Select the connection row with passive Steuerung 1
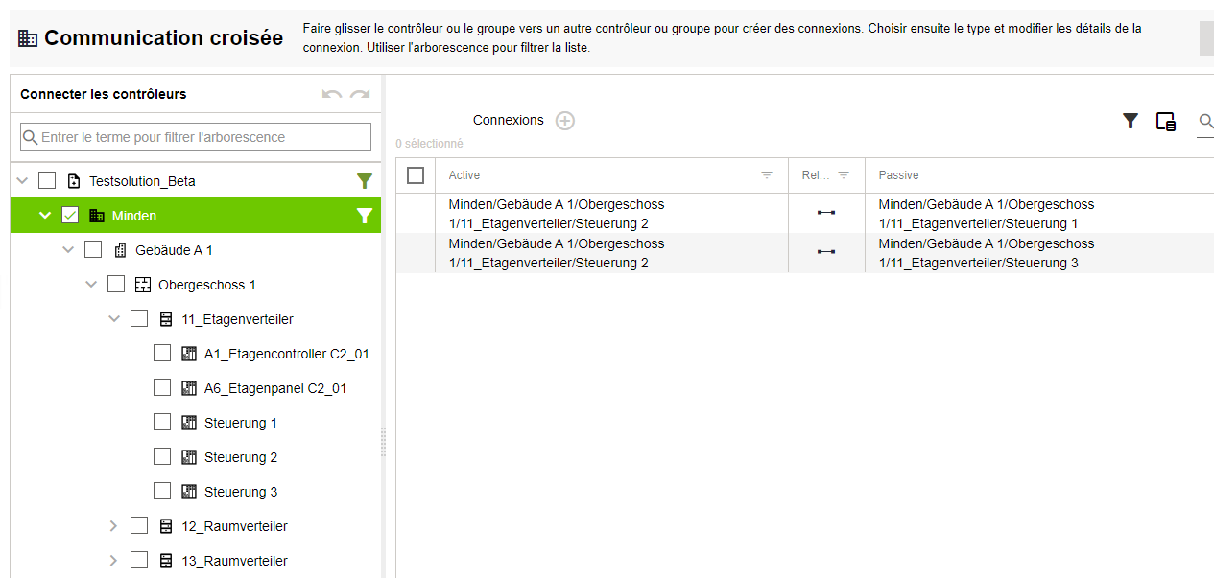This screenshot has height=578, width=1214. tap(805, 214)
